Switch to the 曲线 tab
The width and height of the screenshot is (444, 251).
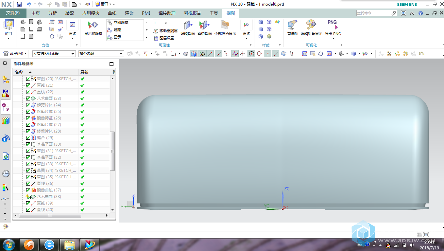click(x=112, y=13)
